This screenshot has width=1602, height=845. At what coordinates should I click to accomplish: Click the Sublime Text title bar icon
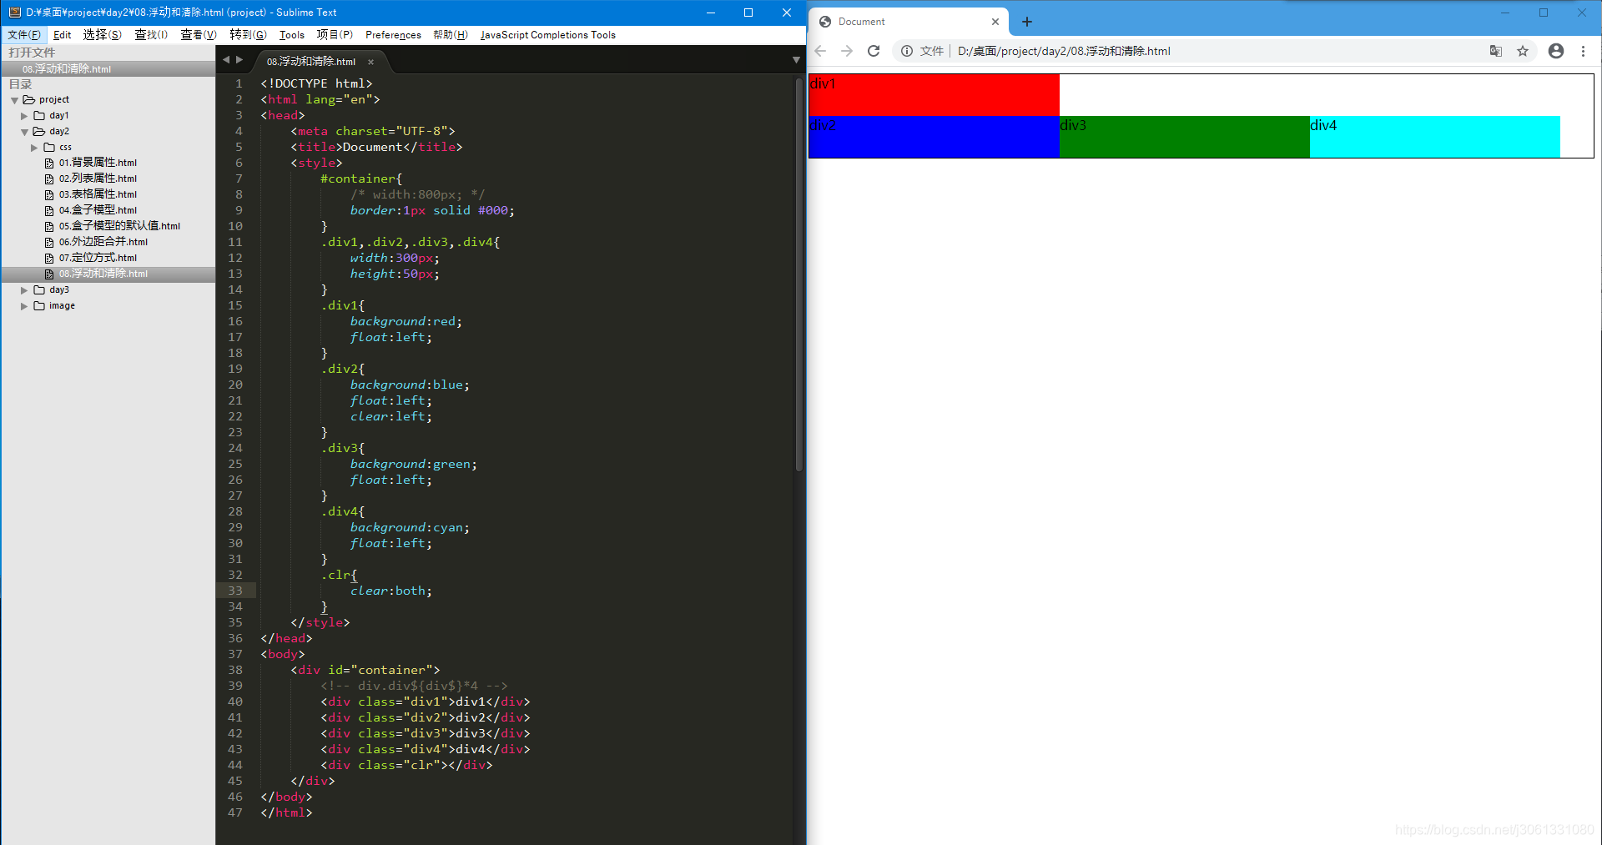(x=14, y=13)
